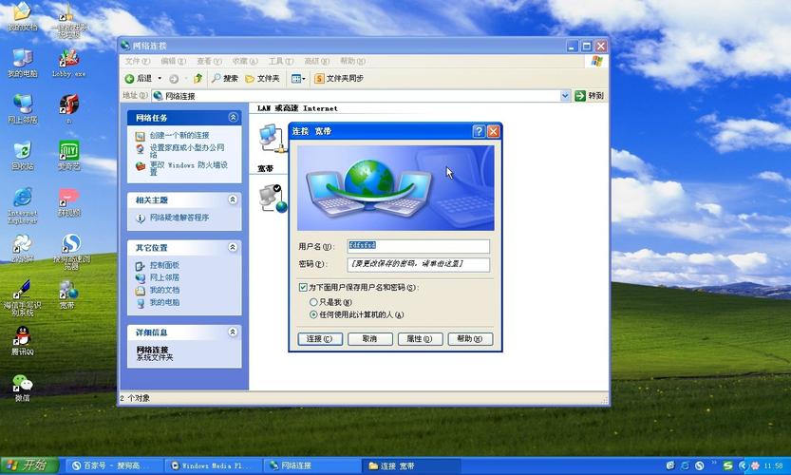Select the WeChat desktop icon
This screenshot has height=475, width=791.
22,388
